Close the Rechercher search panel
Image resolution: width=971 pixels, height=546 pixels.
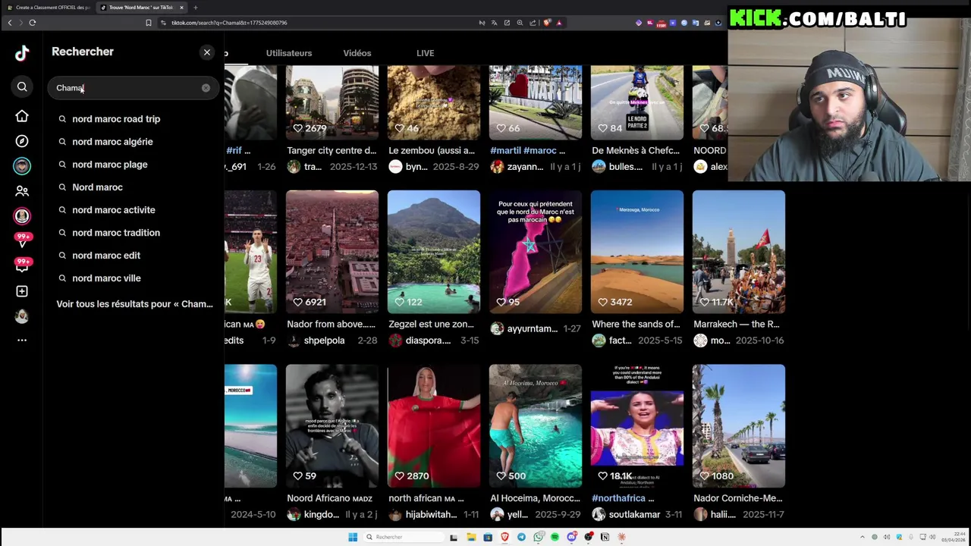(207, 52)
